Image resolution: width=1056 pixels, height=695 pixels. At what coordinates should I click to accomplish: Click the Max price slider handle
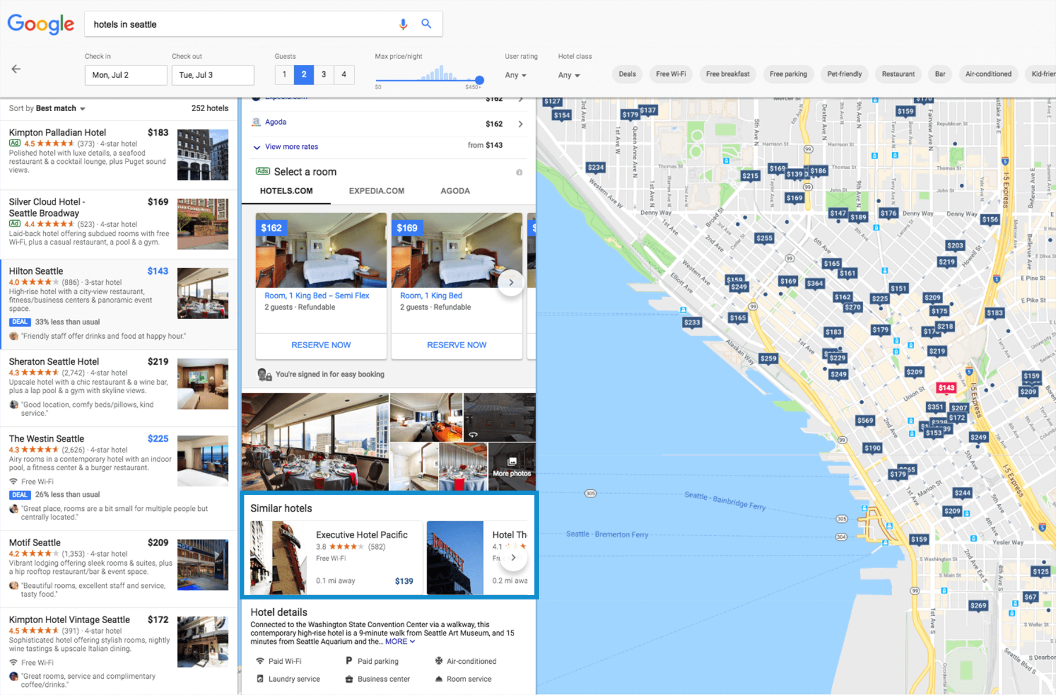pyautogui.click(x=479, y=80)
